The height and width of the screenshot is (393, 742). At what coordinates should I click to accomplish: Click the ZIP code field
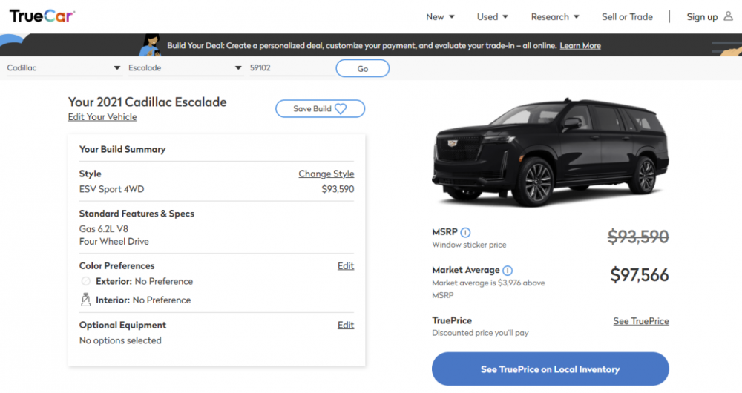tap(289, 68)
